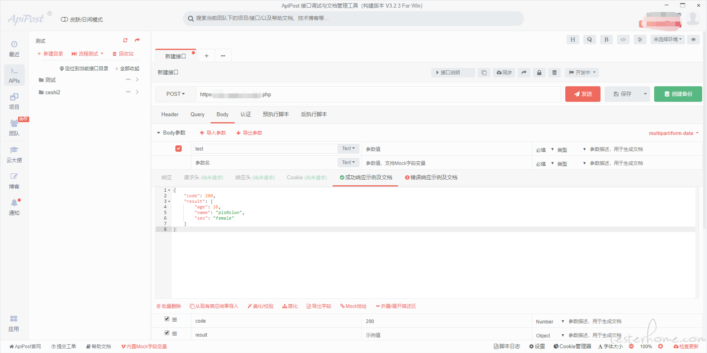The width and height of the screenshot is (707, 353).
Task: Click the sliders settings toolbar icon
Action: pos(640,40)
